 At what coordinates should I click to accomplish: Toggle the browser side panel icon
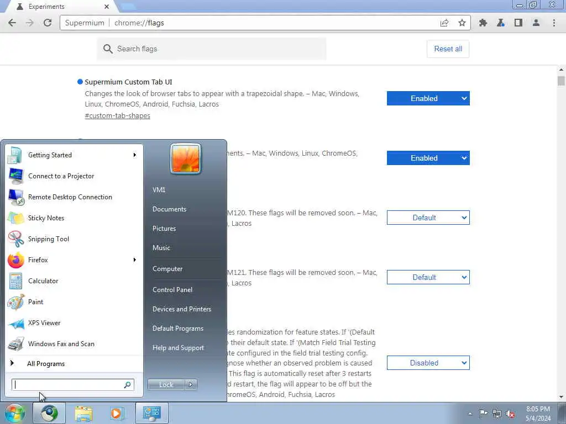[x=518, y=23]
